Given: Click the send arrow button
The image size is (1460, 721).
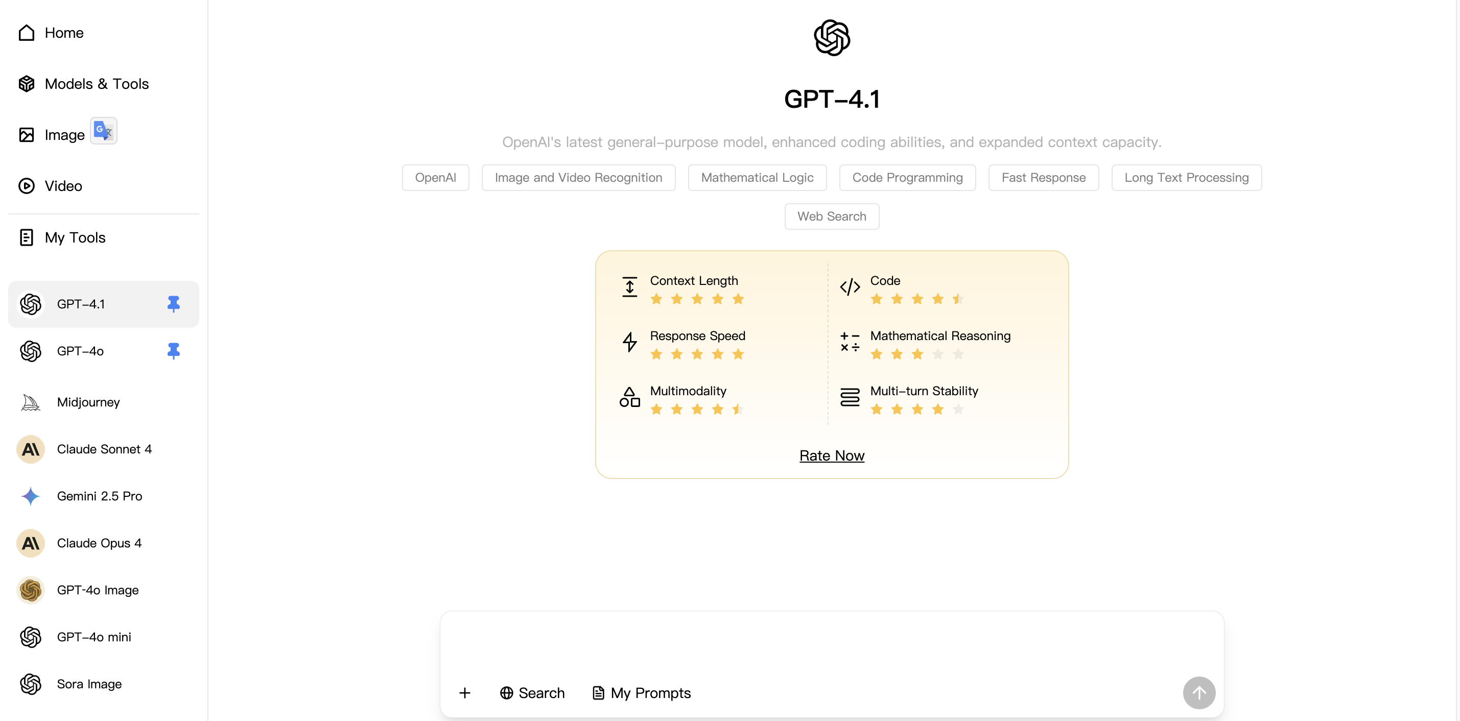Looking at the screenshot, I should pyautogui.click(x=1199, y=692).
